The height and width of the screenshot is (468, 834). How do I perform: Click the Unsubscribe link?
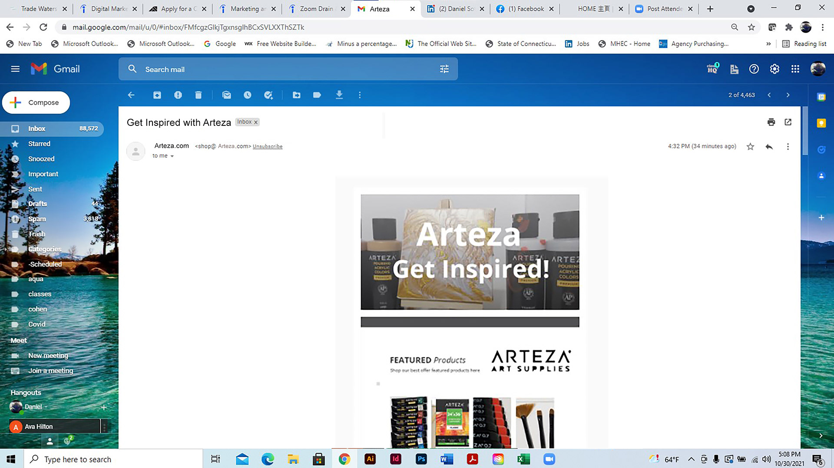click(268, 146)
